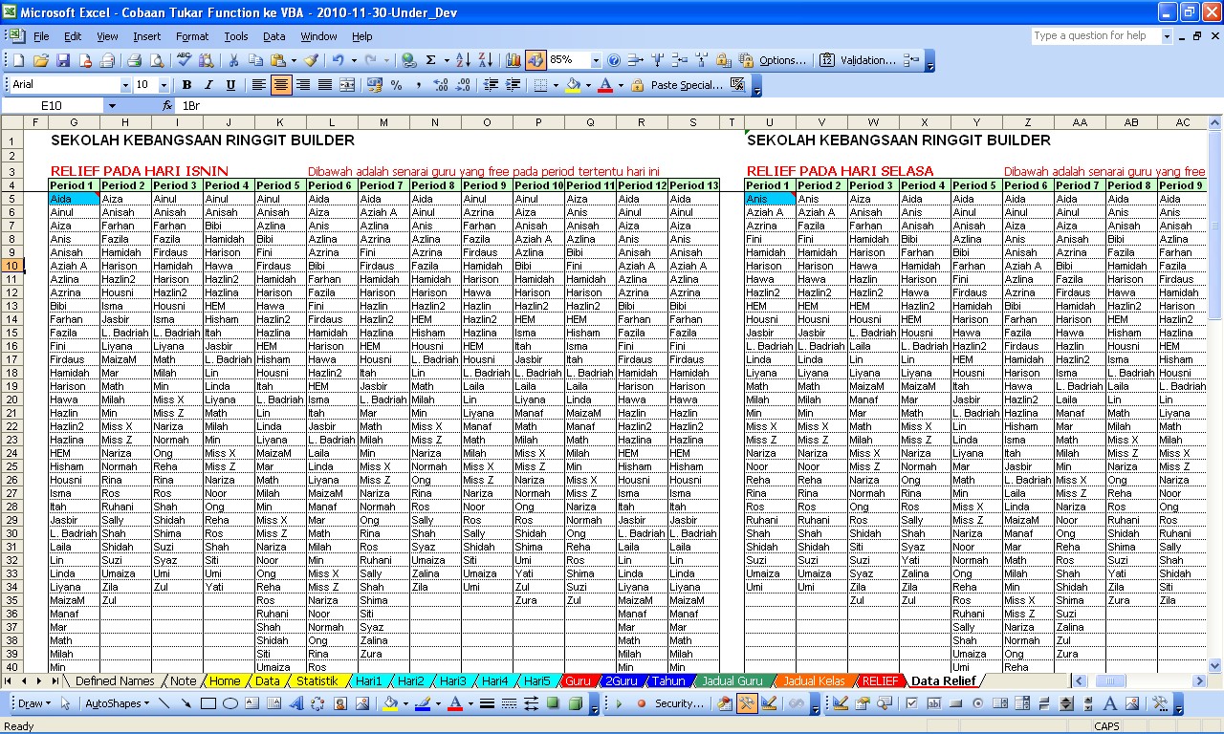Open the Format menu
The image size is (1224, 734).
tap(191, 36)
